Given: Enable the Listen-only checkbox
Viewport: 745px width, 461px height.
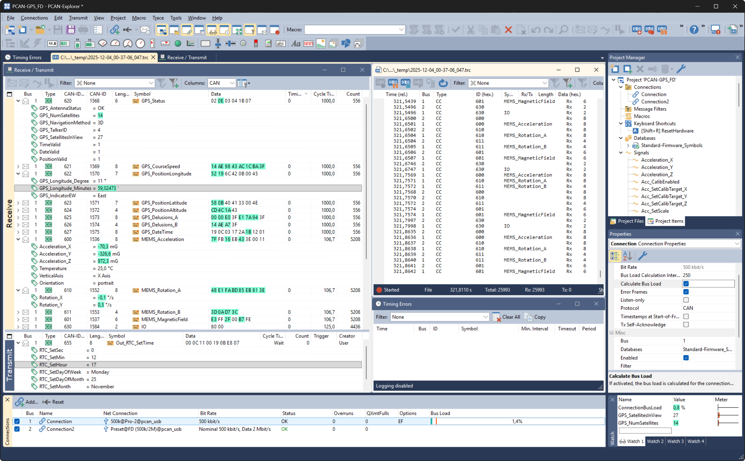Looking at the screenshot, I should (x=686, y=300).
